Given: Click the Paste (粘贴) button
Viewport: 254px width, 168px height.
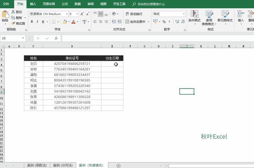Looking at the screenshot, I should (x=5, y=17).
